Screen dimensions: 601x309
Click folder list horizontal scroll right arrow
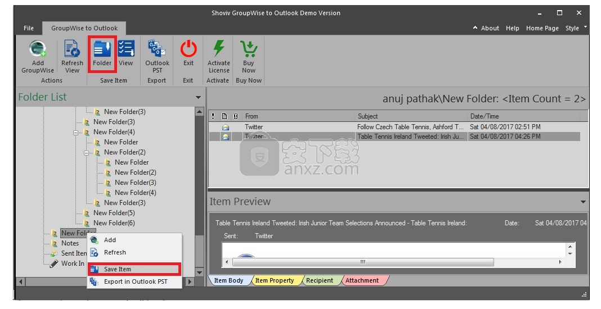pos(189,282)
